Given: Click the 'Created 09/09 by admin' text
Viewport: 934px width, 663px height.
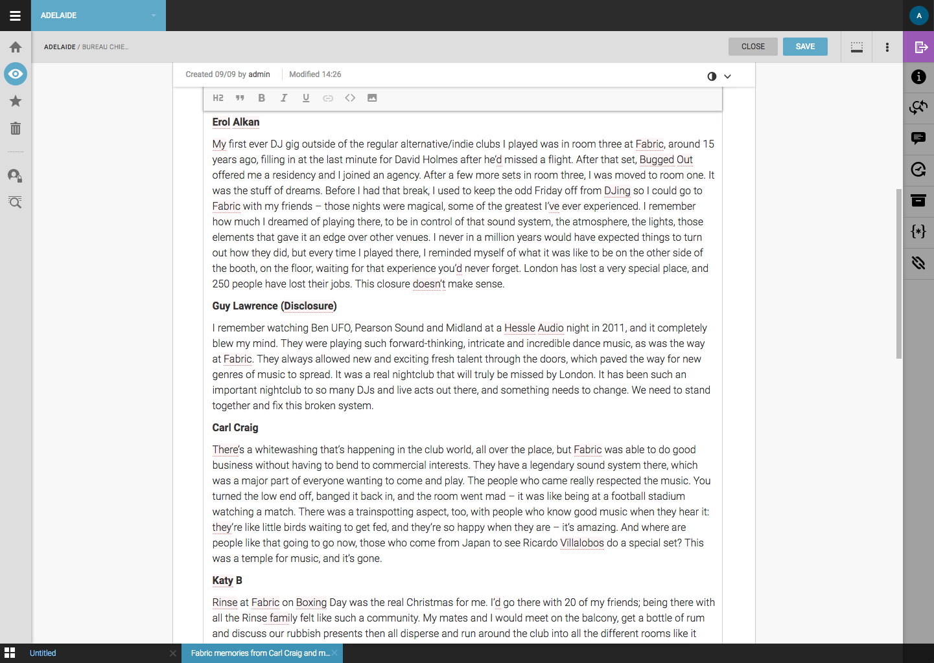Looking at the screenshot, I should (228, 74).
